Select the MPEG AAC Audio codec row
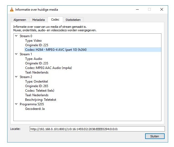174x147 pixels. pyautogui.click(x=48, y=68)
